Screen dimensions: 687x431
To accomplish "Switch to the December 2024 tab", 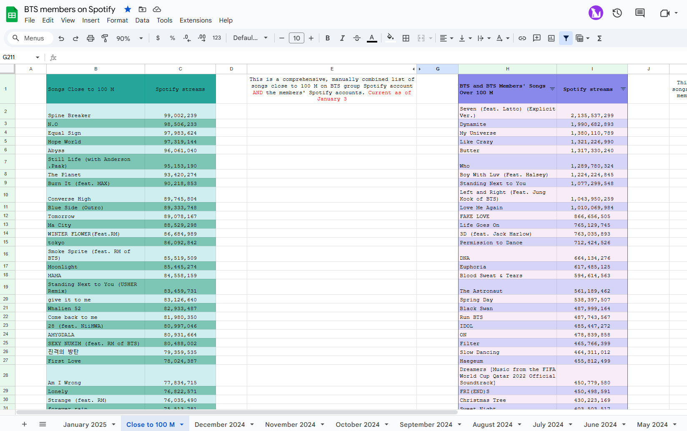I will 220,424.
